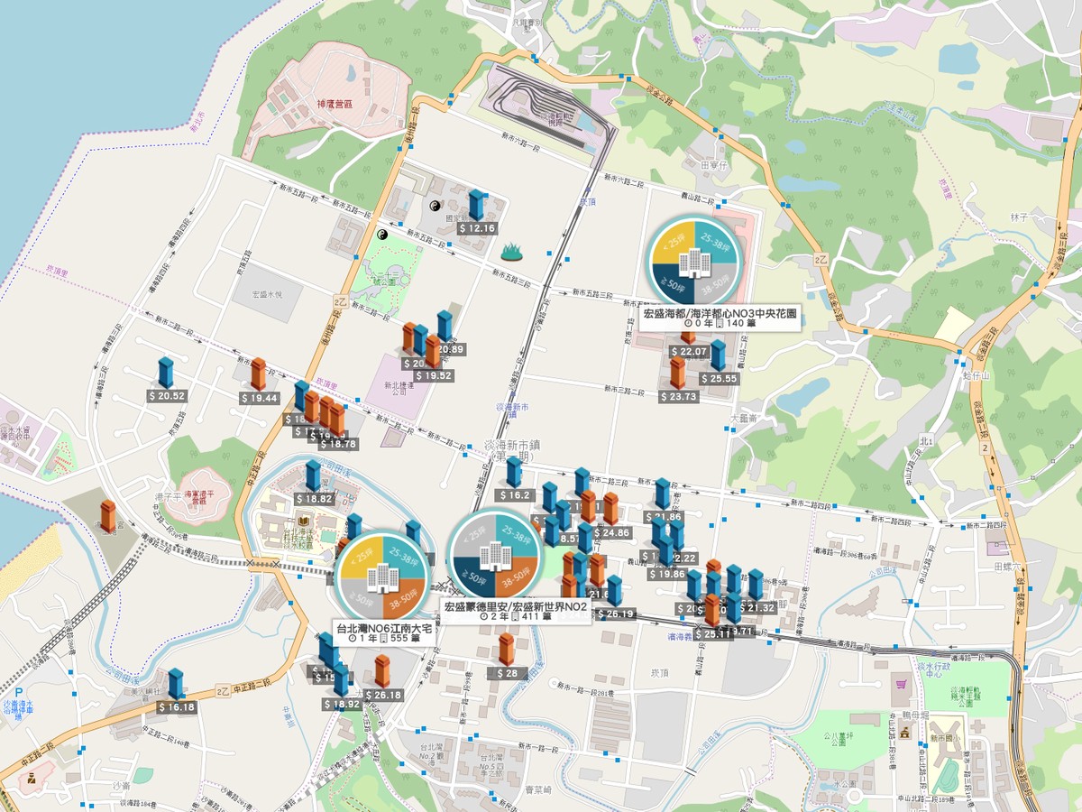This screenshot has width=1082, height=812.
Task: Click the orange tower marker at $ 25.11
Action: 712,610
